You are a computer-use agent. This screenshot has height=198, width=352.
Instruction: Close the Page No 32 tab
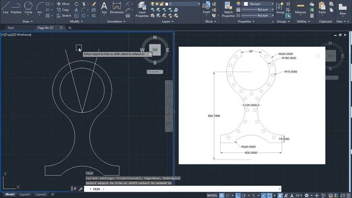[x=61, y=28]
